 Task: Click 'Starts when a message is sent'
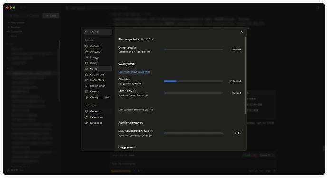(135, 52)
